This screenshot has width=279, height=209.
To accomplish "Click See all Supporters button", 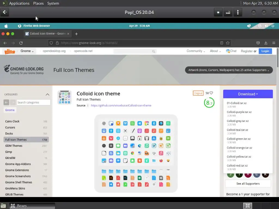I will [x=248, y=184].
